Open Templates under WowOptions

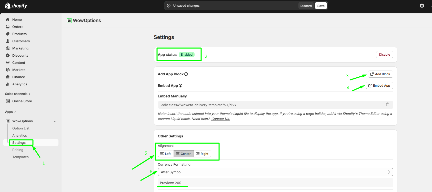tap(21, 157)
